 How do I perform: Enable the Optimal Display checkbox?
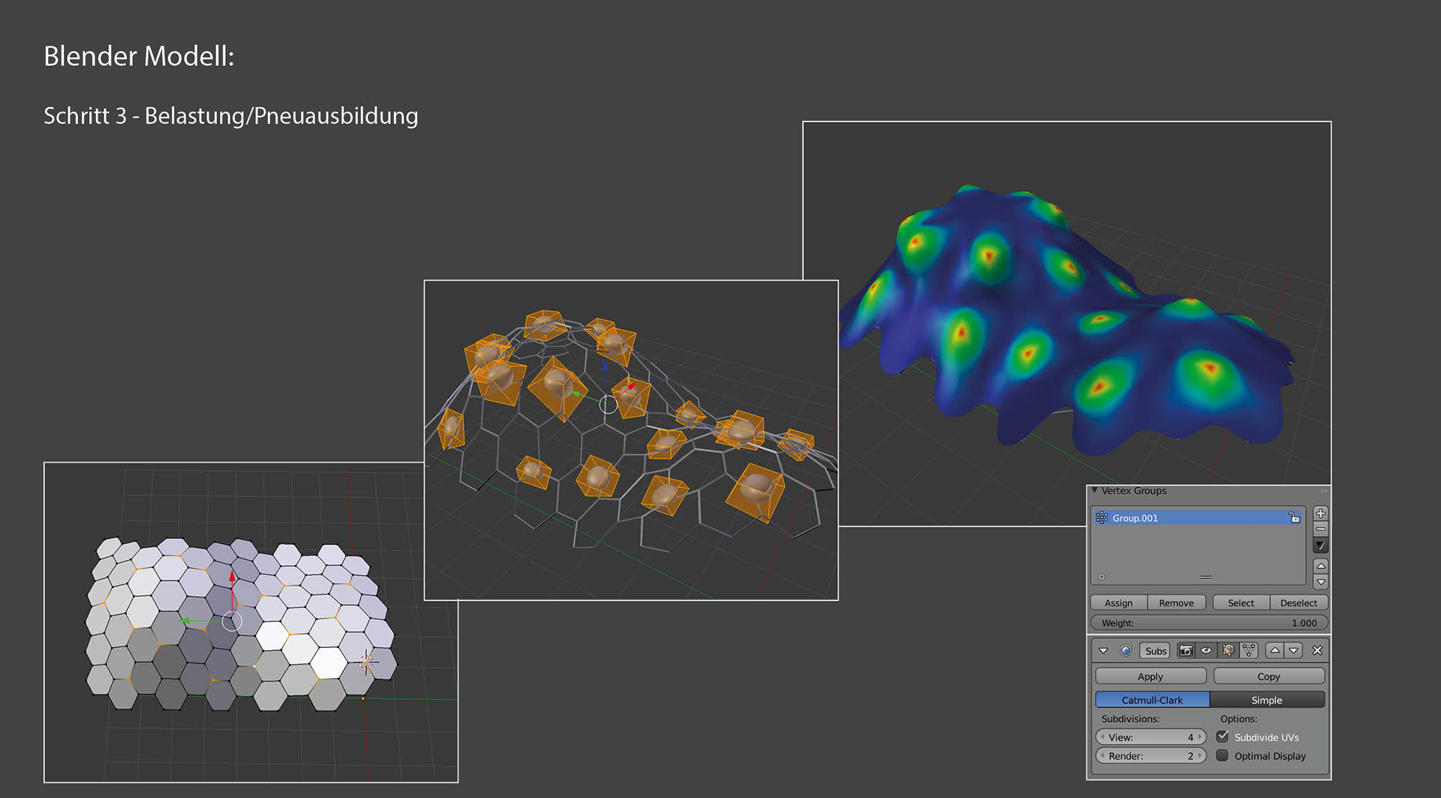coord(1223,755)
